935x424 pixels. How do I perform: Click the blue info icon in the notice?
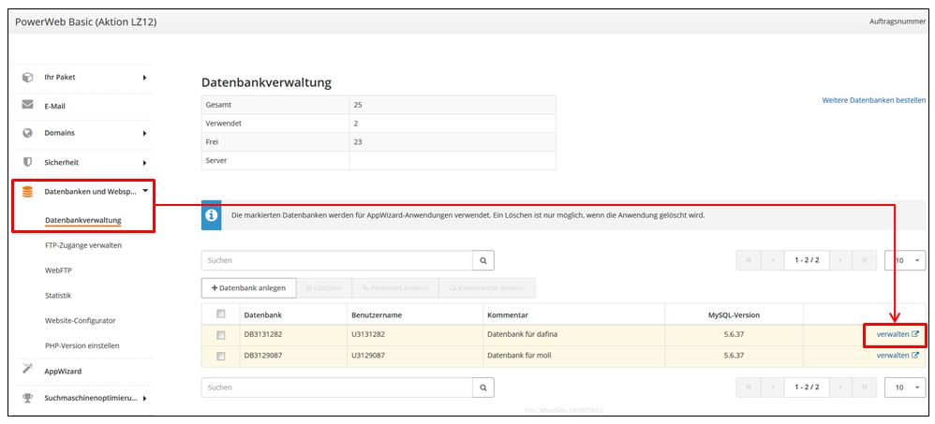[211, 215]
